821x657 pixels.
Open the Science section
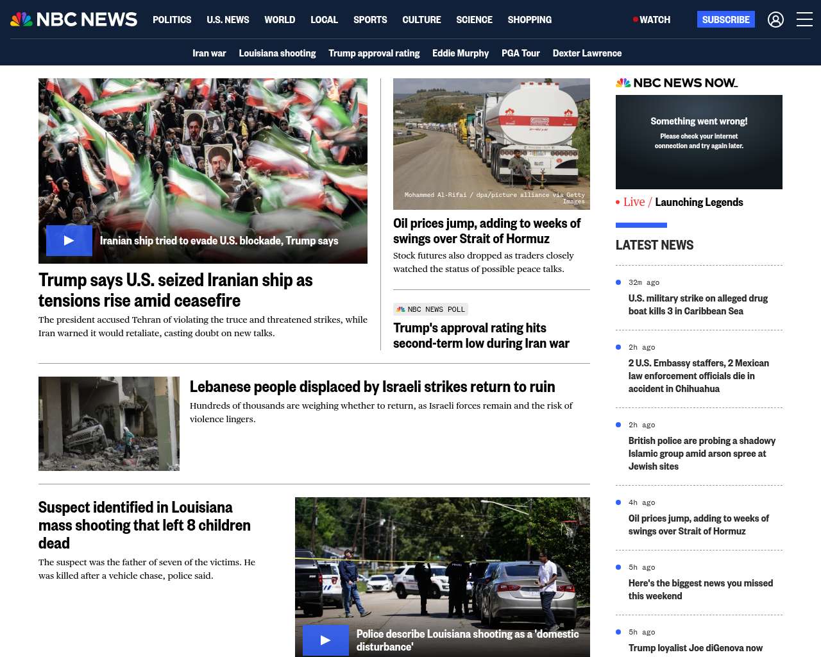474,20
